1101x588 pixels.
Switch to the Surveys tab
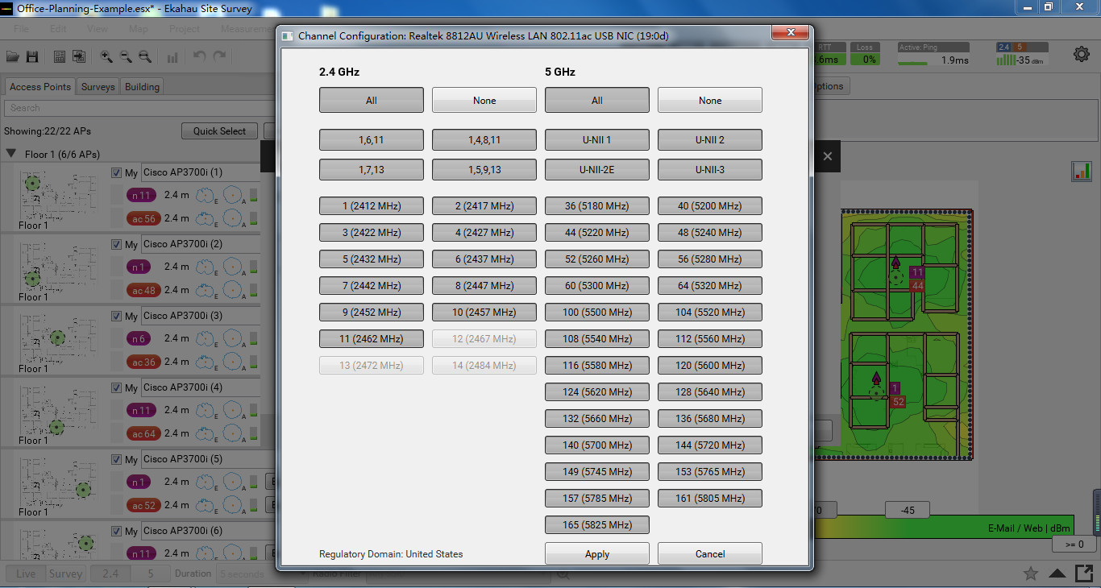[98, 86]
